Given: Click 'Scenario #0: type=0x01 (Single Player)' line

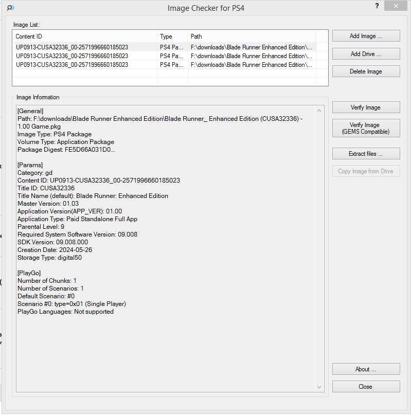Looking at the screenshot, I should (x=72, y=303).
